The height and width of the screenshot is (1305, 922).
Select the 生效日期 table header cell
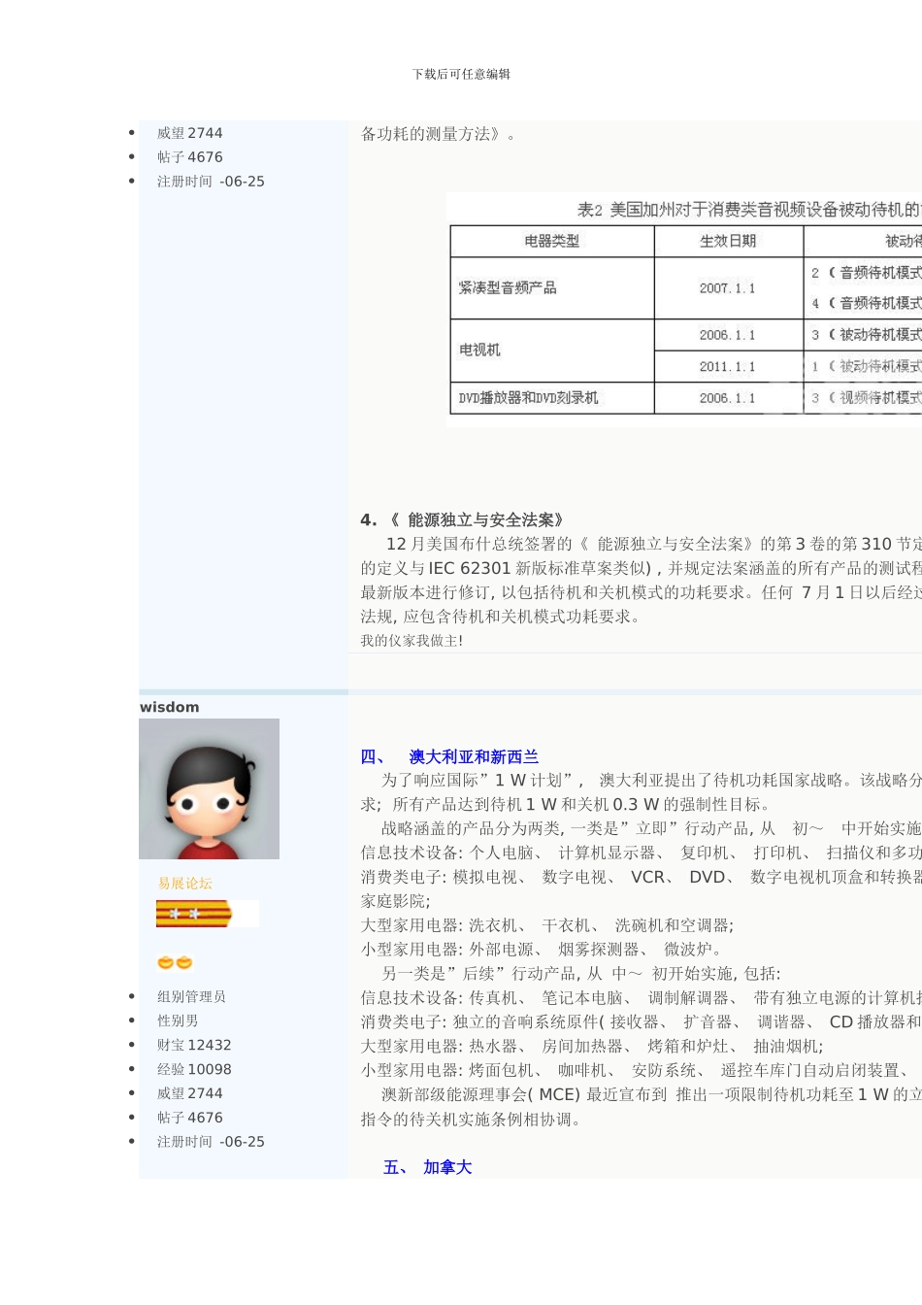tap(728, 241)
